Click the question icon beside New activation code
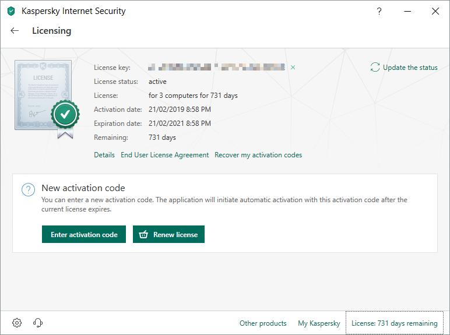Viewport: 450px width, 335px height. pos(28,190)
